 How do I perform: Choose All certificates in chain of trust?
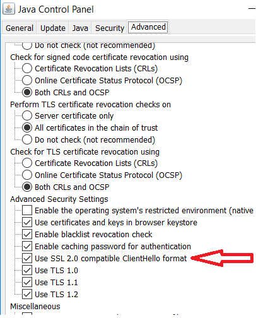[27, 127]
